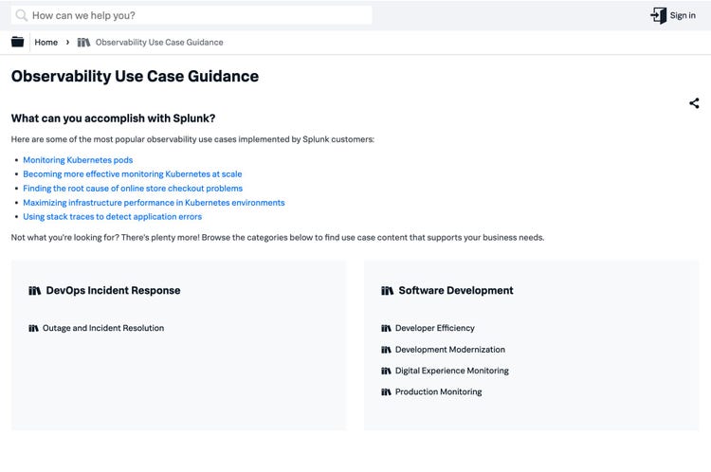Viewport: 711px width, 472px height.
Task: Open Development Modernization
Action: pos(450,350)
